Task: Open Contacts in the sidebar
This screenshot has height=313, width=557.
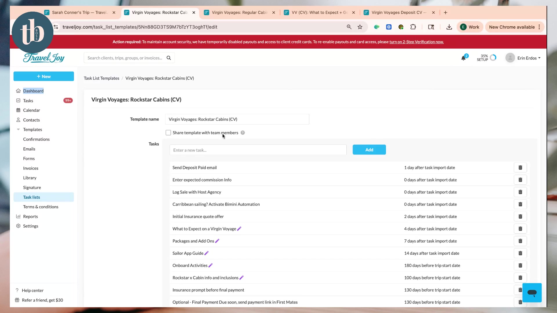Action: point(31,120)
